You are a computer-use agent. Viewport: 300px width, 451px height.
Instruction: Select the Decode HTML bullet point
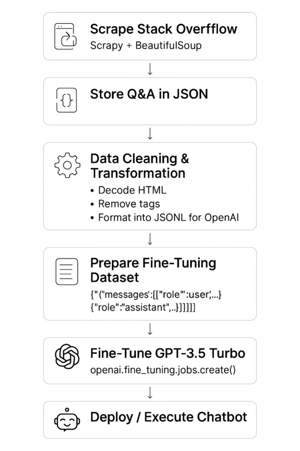132,190
